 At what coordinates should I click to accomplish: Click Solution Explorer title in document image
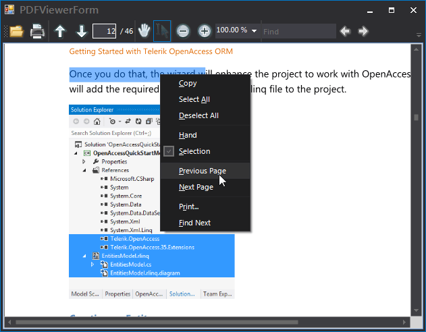click(x=92, y=110)
